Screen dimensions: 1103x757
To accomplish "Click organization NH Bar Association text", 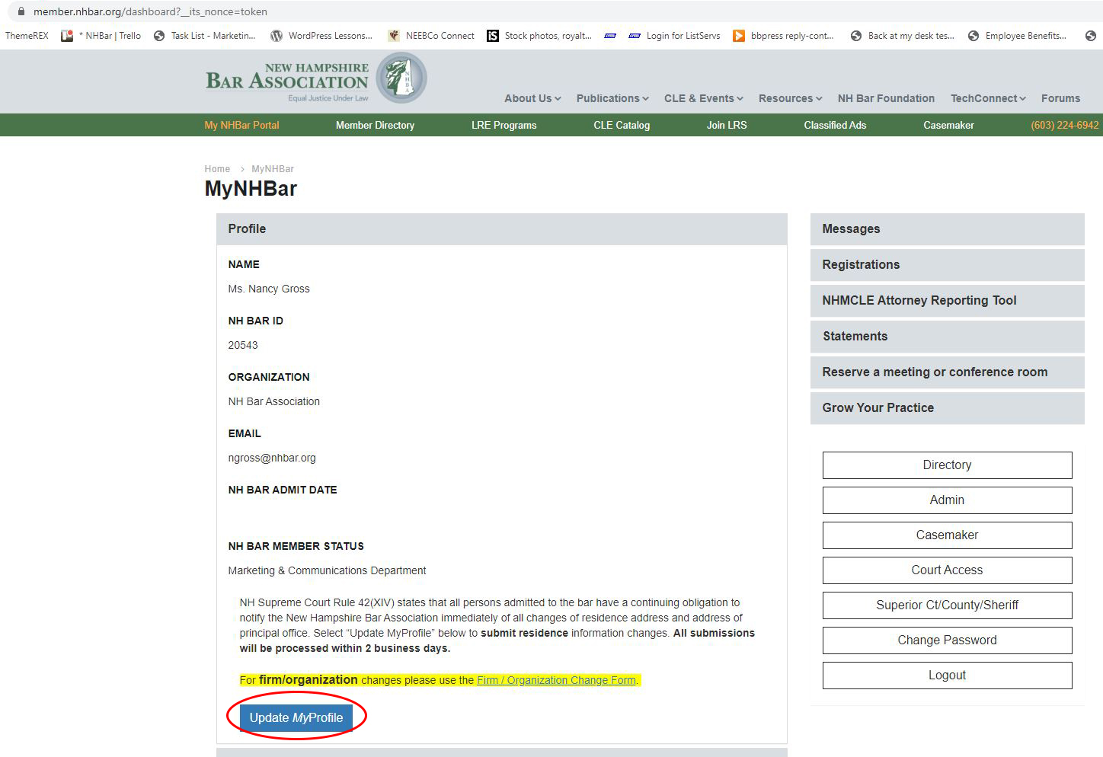I will pyautogui.click(x=274, y=401).
